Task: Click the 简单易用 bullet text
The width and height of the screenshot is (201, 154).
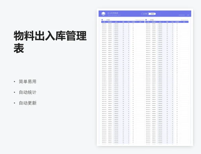Action: tap(27, 81)
